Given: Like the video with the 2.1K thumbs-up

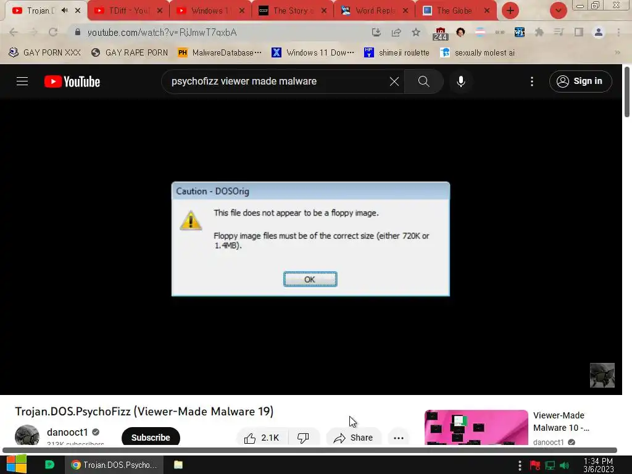Looking at the screenshot, I should point(262,438).
